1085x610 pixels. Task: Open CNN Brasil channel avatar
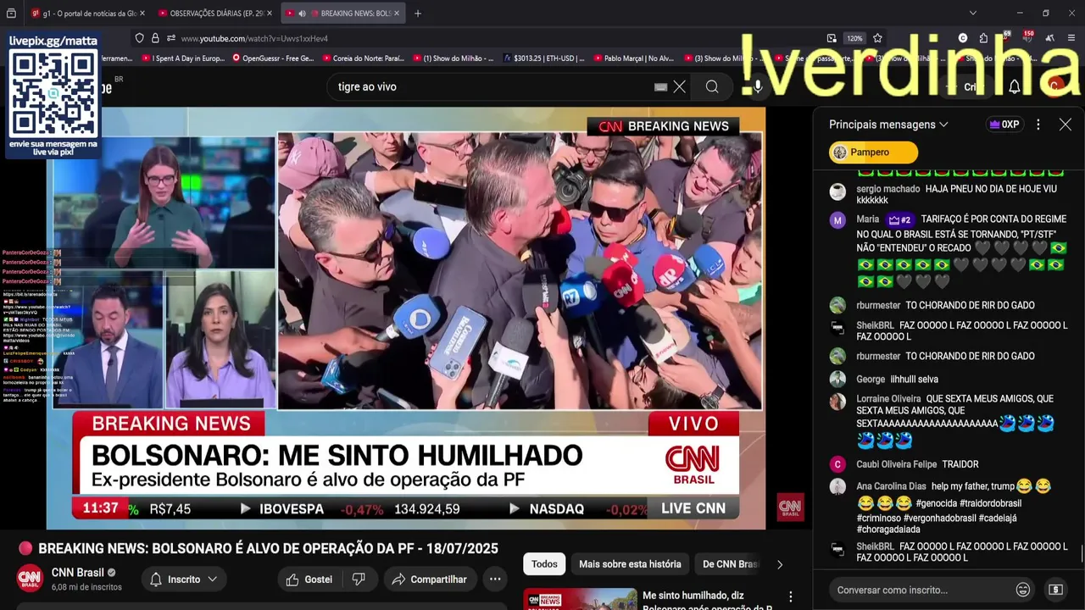pyautogui.click(x=31, y=579)
